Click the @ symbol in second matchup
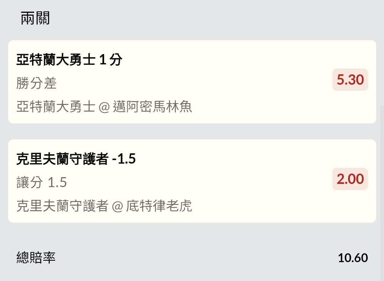 [117, 206]
